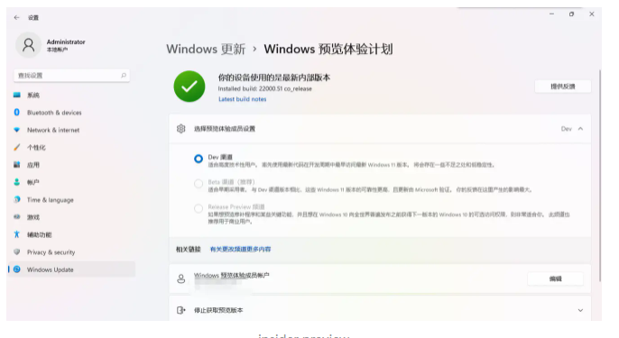Click the green checkmark status icon
This screenshot has width=619, height=338.
tap(189, 87)
